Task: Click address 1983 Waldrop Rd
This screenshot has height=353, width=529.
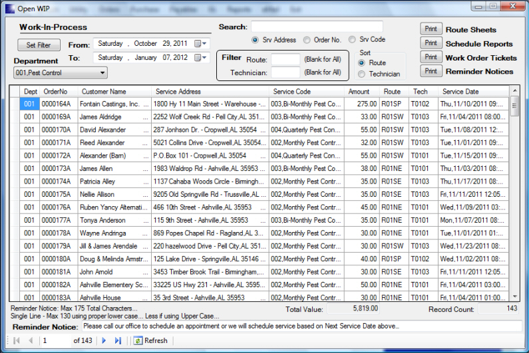Action: point(210,169)
